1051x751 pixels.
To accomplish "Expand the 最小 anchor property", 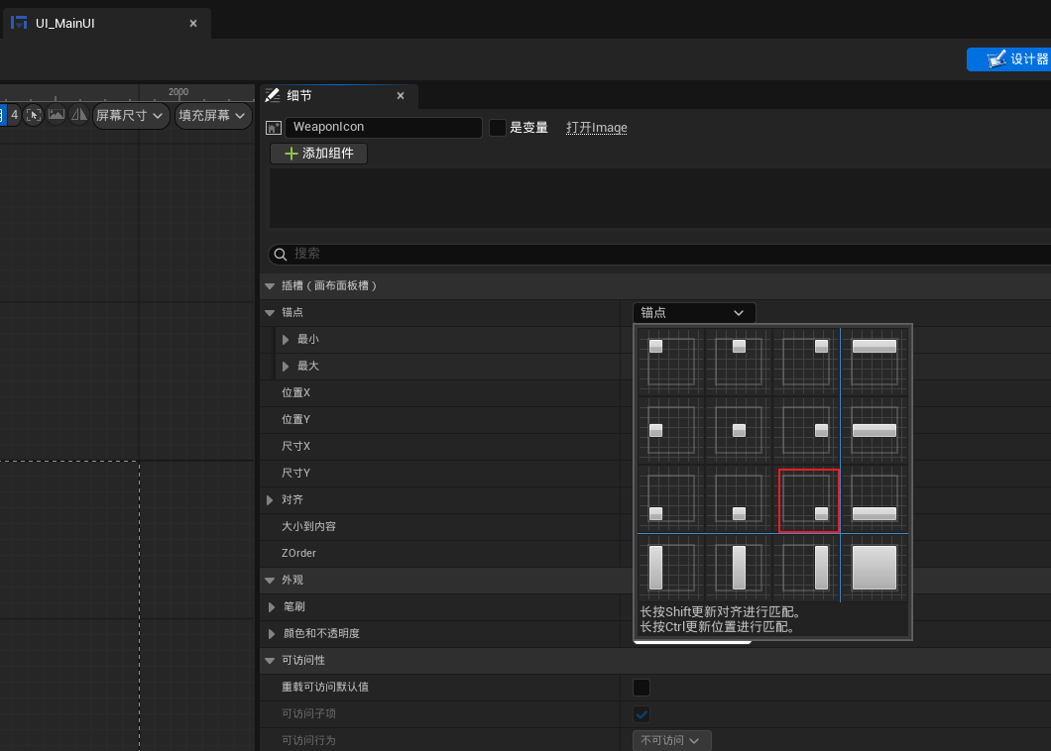I will tap(286, 340).
